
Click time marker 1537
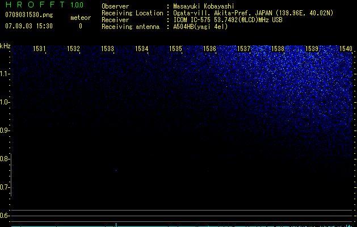pos(243,48)
